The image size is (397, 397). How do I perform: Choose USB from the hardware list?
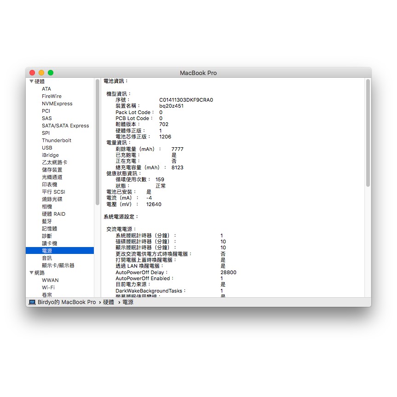[x=47, y=148]
